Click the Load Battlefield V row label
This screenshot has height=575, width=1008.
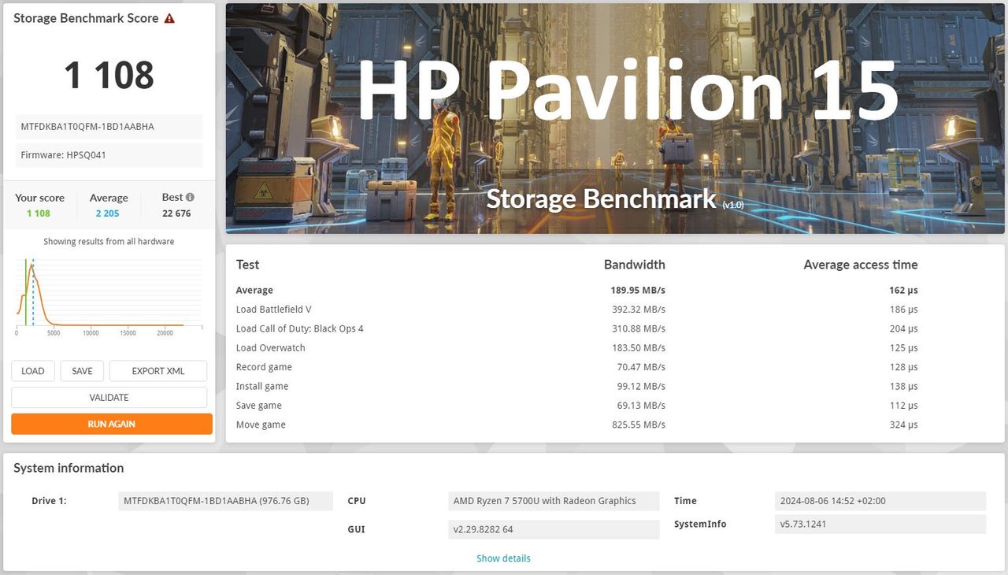273,310
